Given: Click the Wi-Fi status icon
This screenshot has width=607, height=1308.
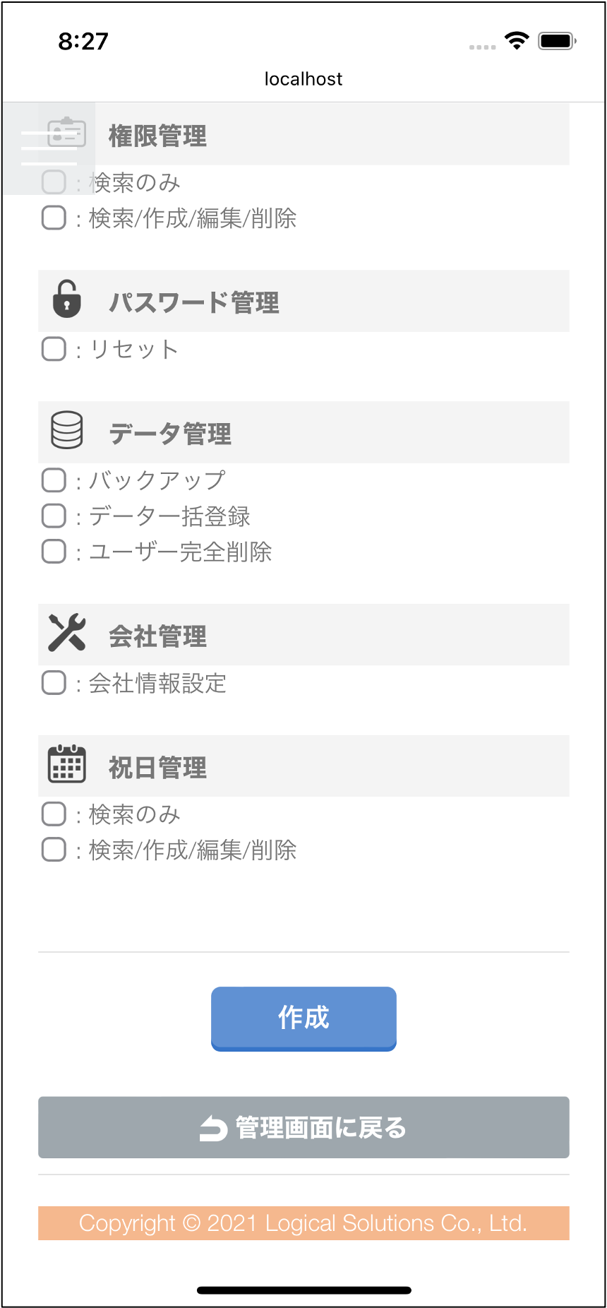Looking at the screenshot, I should (x=517, y=41).
